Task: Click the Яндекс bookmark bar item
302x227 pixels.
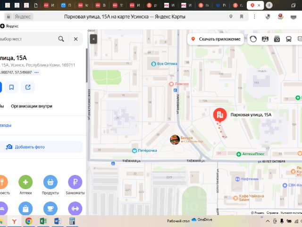Action: coord(9,26)
